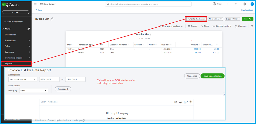This screenshot has width=256, height=124.
Task: Sort the Memo column
Action: click(x=156, y=45)
